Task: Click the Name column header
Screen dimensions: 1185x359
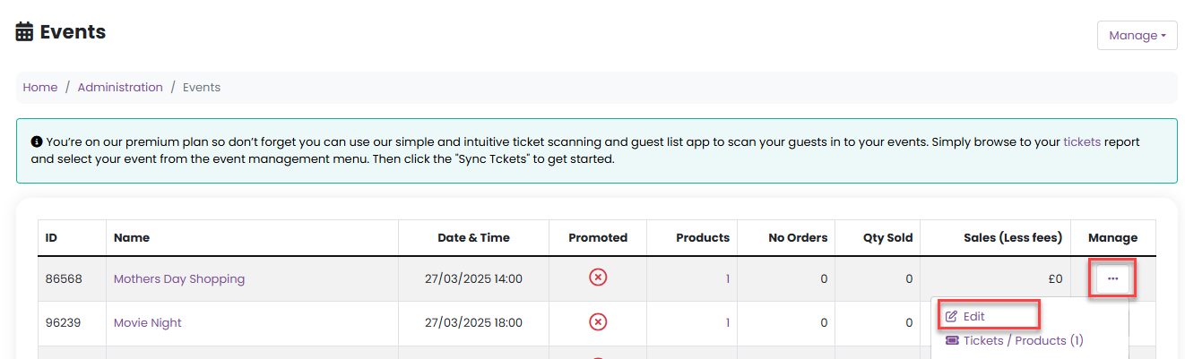Action: coord(132,238)
